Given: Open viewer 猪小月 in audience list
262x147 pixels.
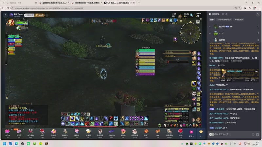Looking at the screenshot, I should [234, 27].
